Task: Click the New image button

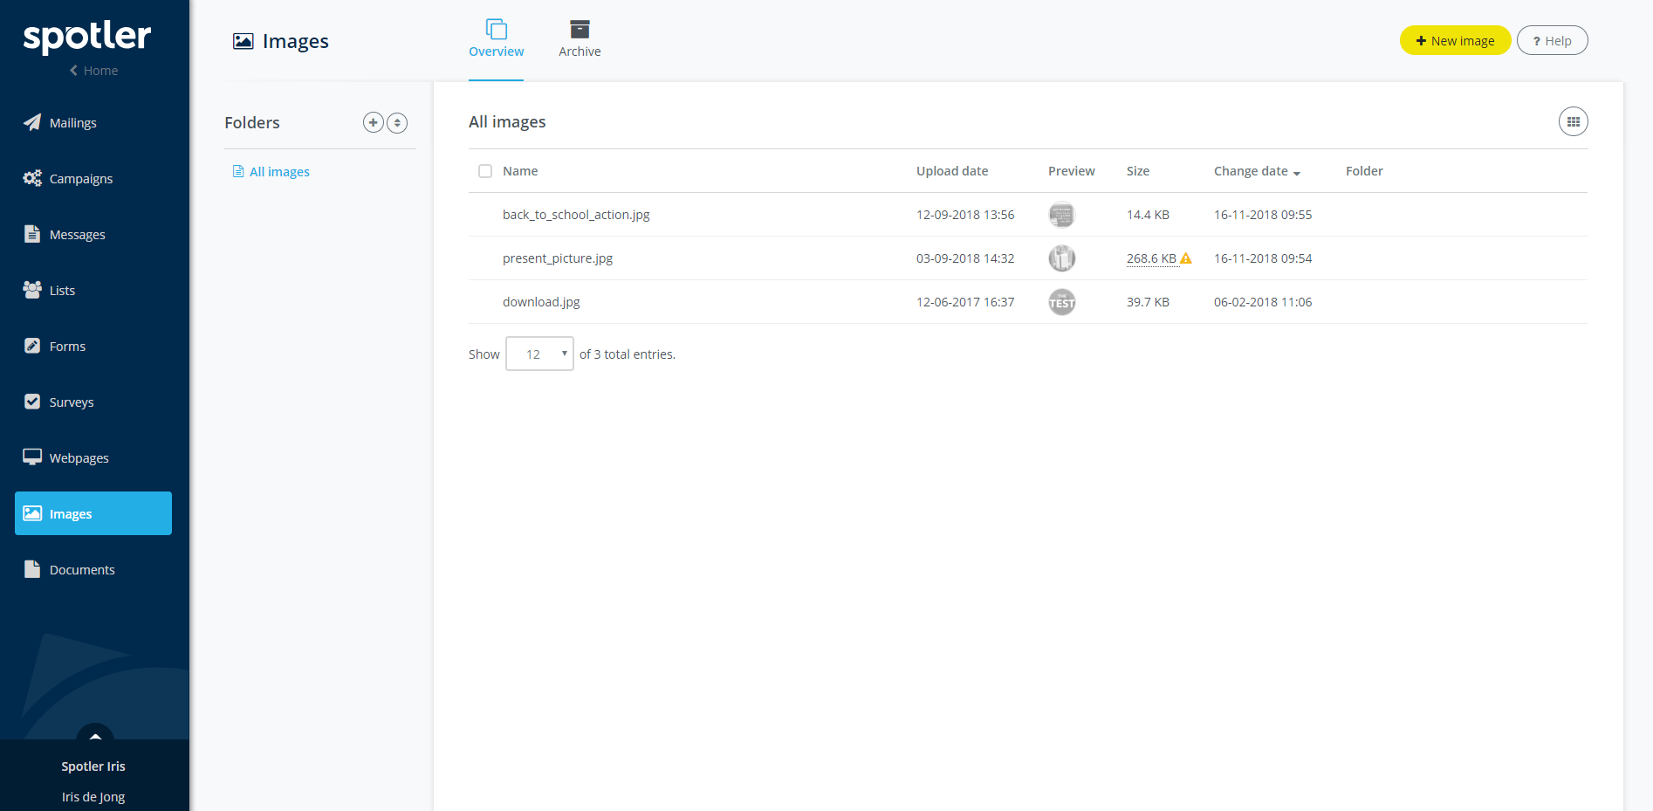Action: tap(1455, 41)
